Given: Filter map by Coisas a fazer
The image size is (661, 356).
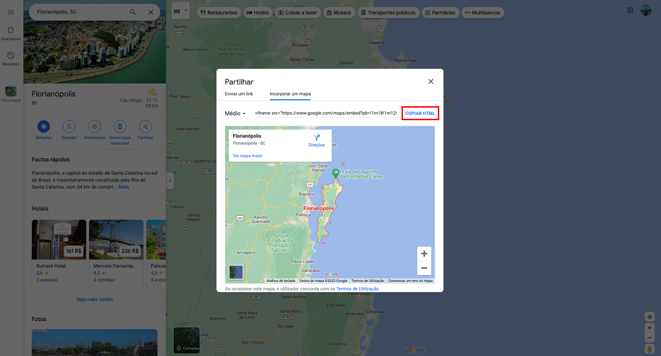Looking at the screenshot, I should [x=298, y=13].
